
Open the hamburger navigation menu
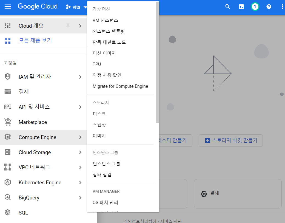8,7
